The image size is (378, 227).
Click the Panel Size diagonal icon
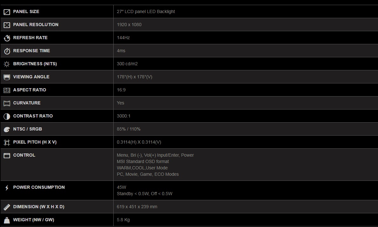[x=7, y=12]
